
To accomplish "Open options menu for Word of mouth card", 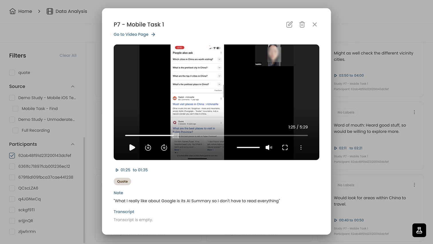I will (414, 112).
